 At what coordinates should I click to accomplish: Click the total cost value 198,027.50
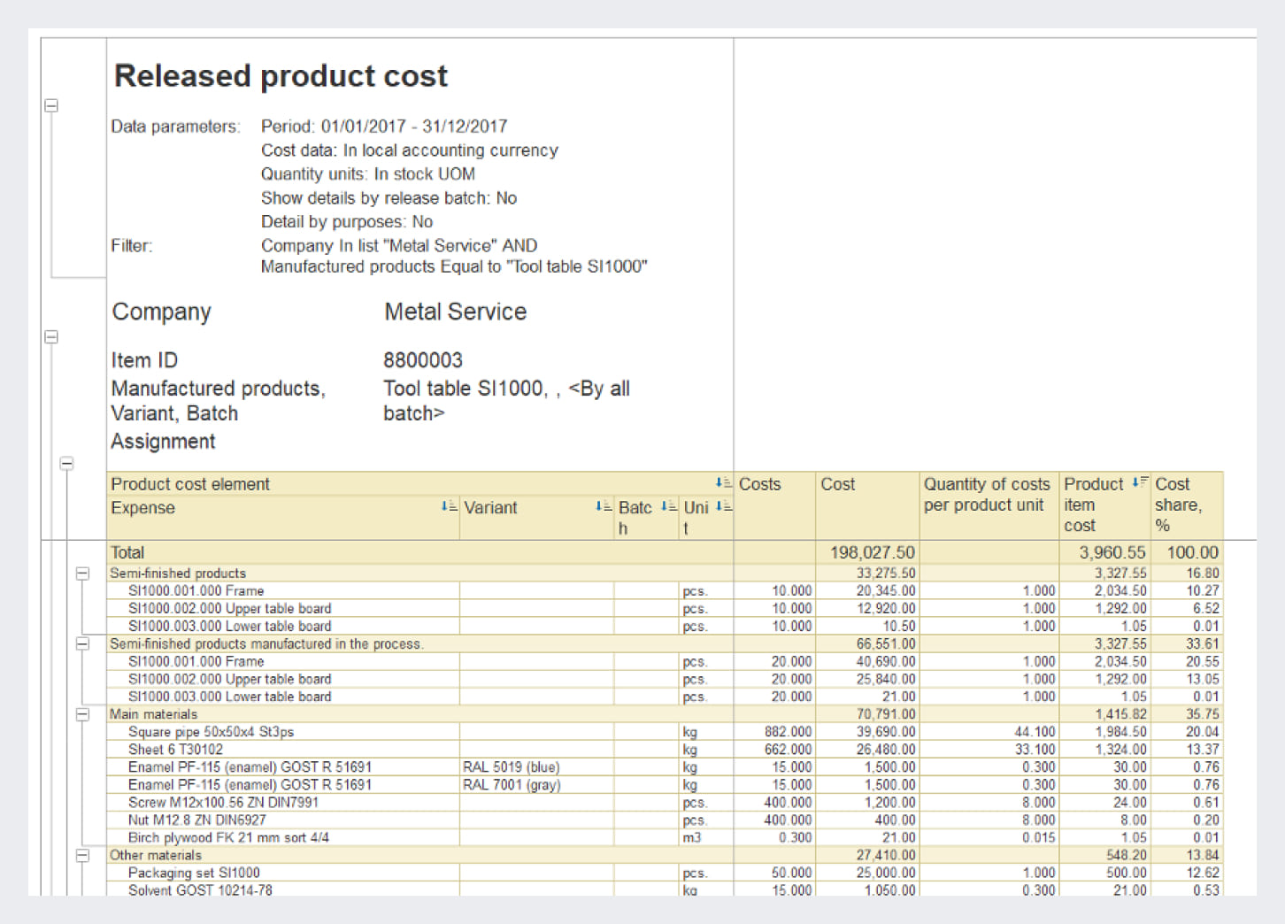[x=872, y=552]
